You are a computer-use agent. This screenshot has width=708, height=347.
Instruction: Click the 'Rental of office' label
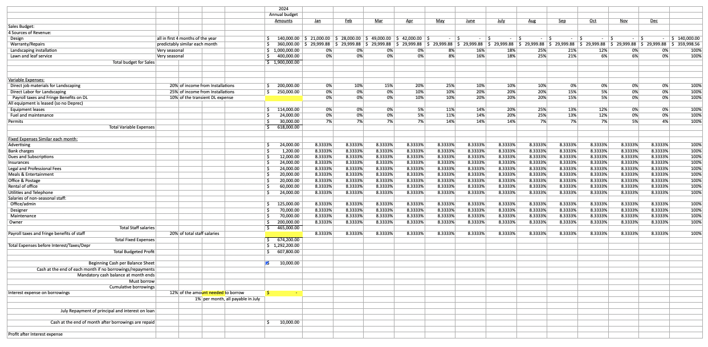pyautogui.click(x=23, y=186)
